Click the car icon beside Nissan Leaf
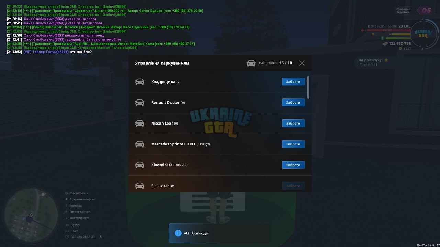The height and width of the screenshot is (247, 440). 140,123
